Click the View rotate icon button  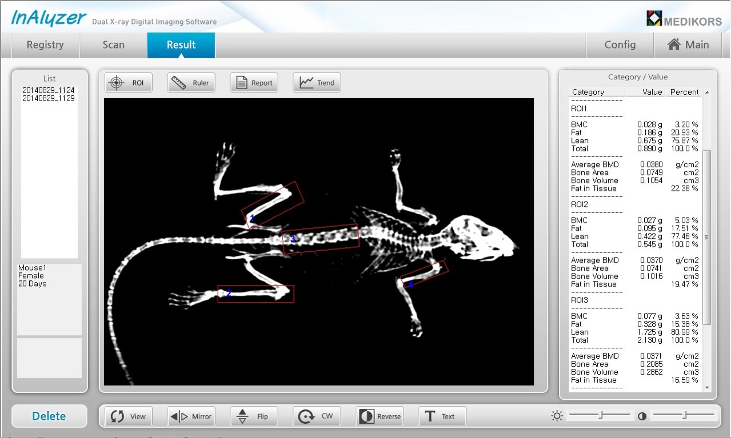129,416
